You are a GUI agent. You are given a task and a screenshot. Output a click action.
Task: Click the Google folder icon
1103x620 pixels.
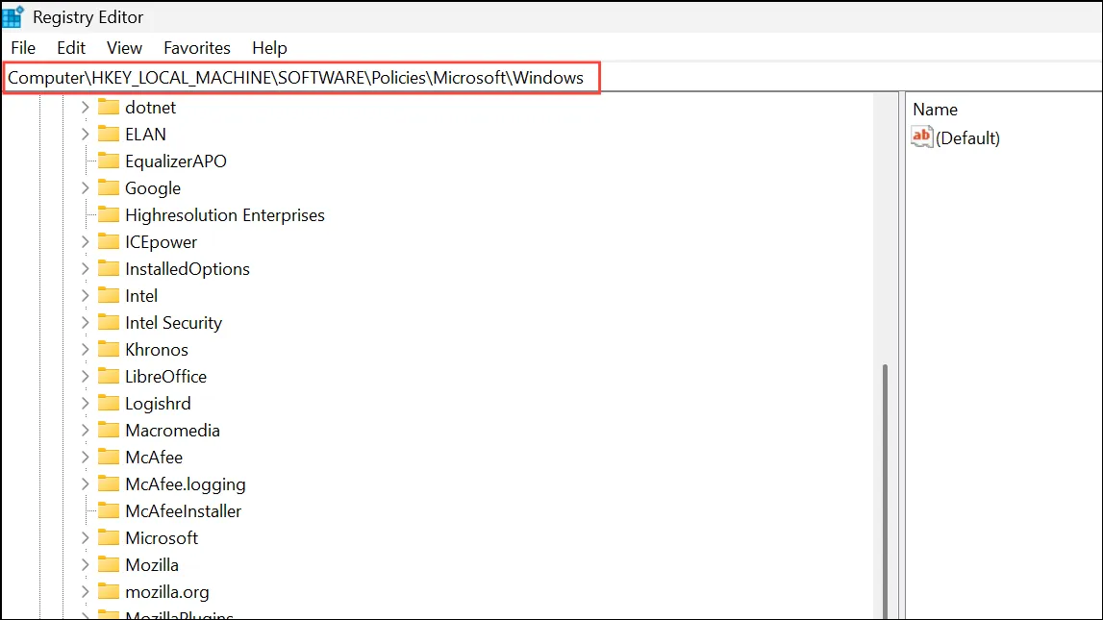109,187
